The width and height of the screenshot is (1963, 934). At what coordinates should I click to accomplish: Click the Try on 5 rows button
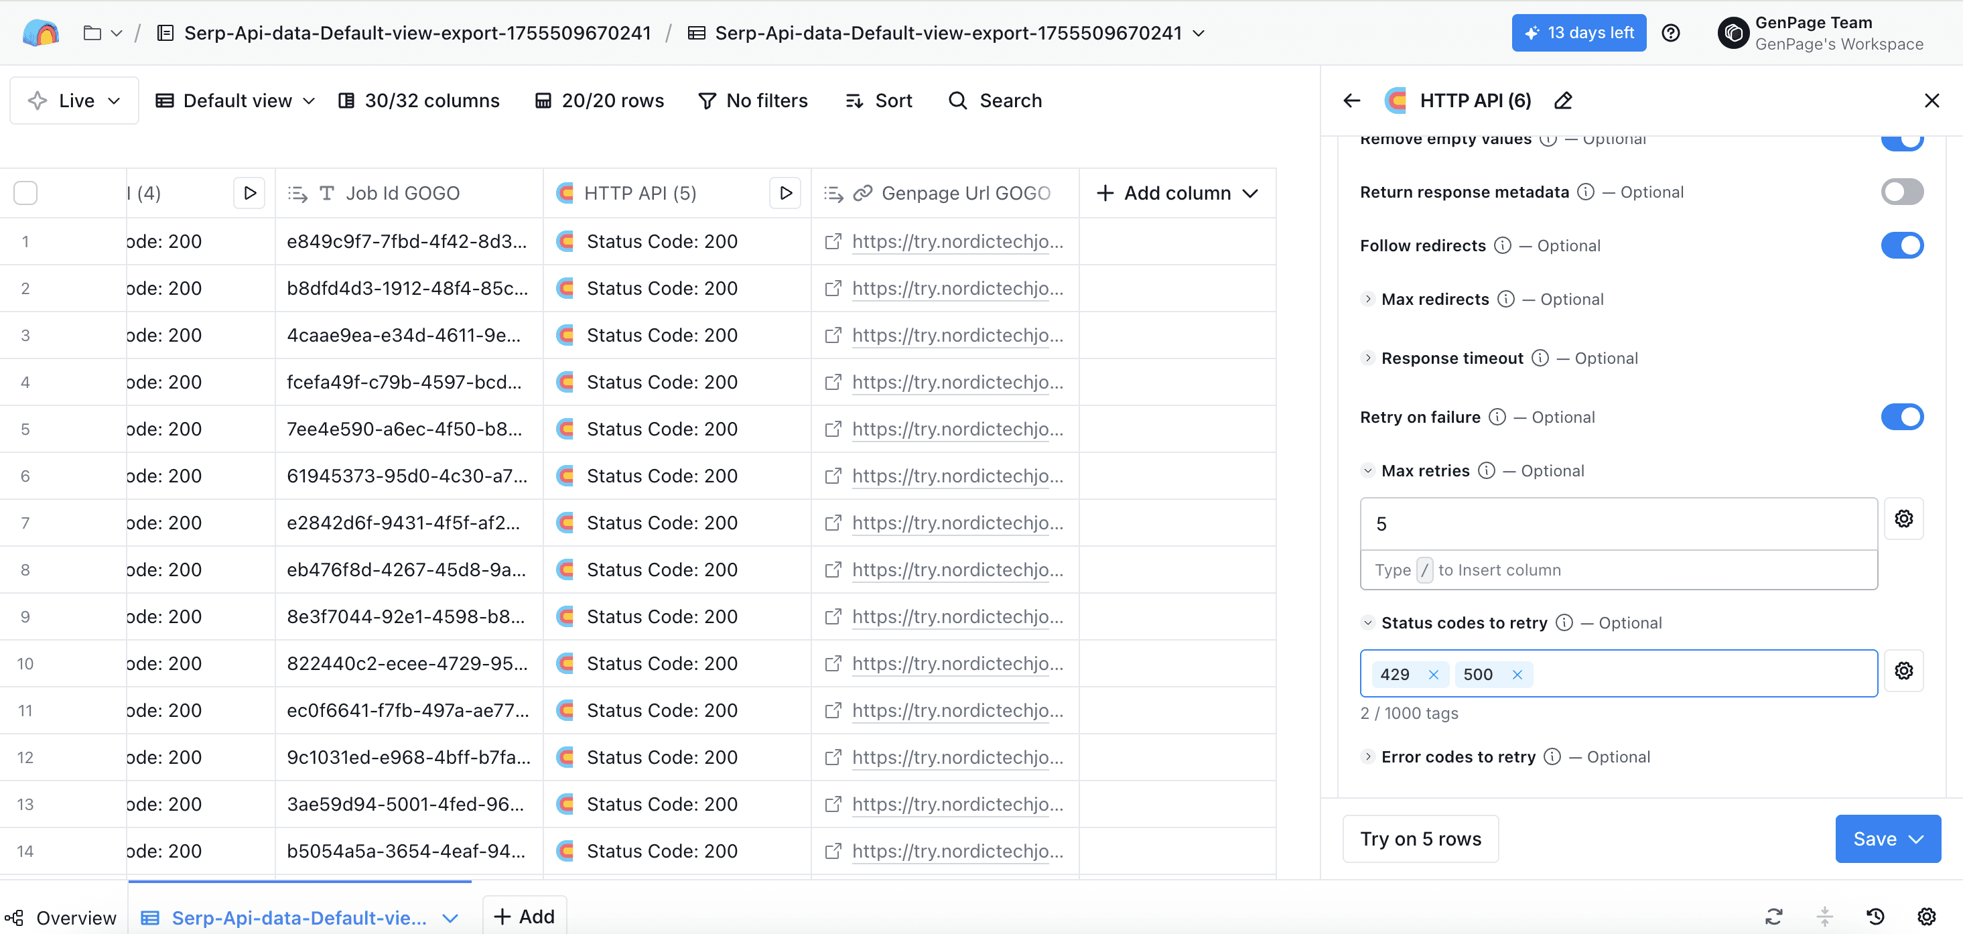coord(1420,839)
